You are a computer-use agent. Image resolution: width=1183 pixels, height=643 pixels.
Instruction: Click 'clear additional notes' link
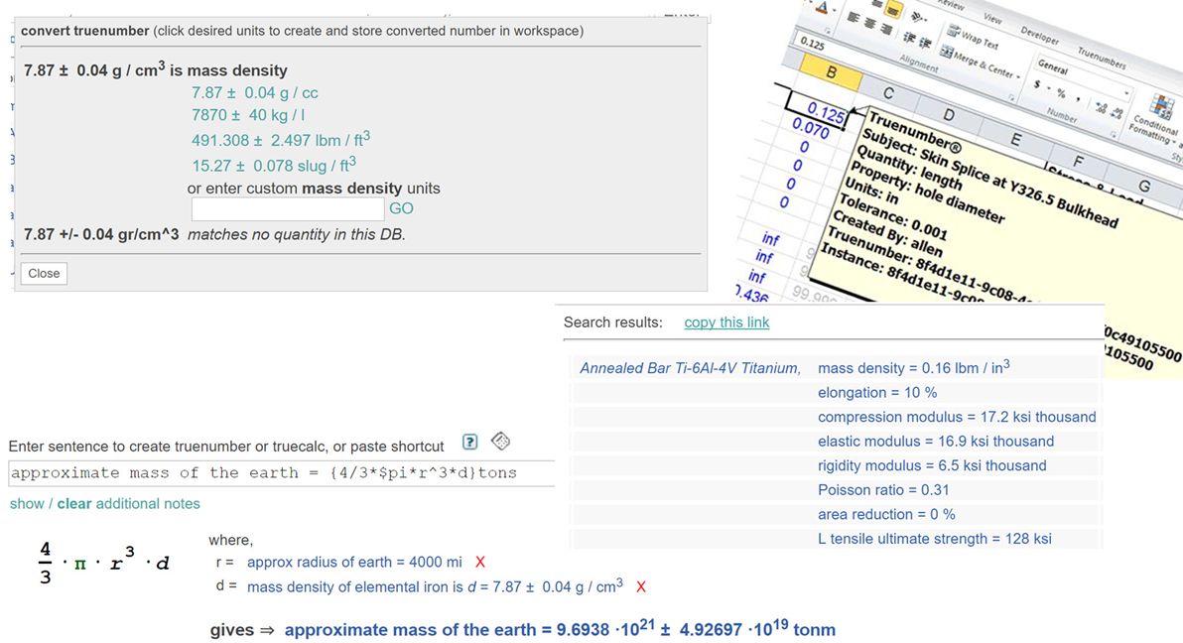(x=128, y=503)
